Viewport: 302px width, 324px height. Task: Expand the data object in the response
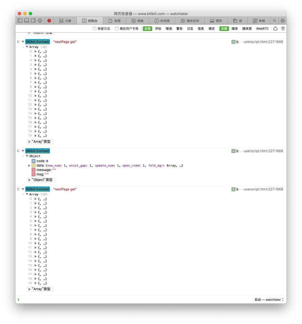29,165
